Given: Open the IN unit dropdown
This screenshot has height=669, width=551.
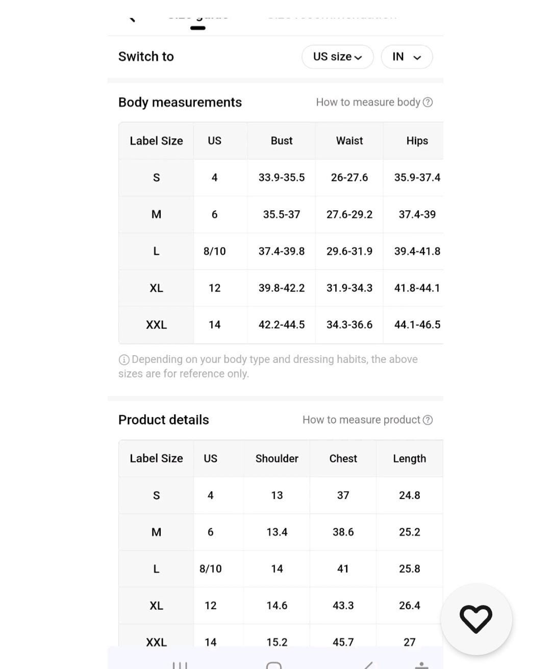Looking at the screenshot, I should pyautogui.click(x=407, y=57).
